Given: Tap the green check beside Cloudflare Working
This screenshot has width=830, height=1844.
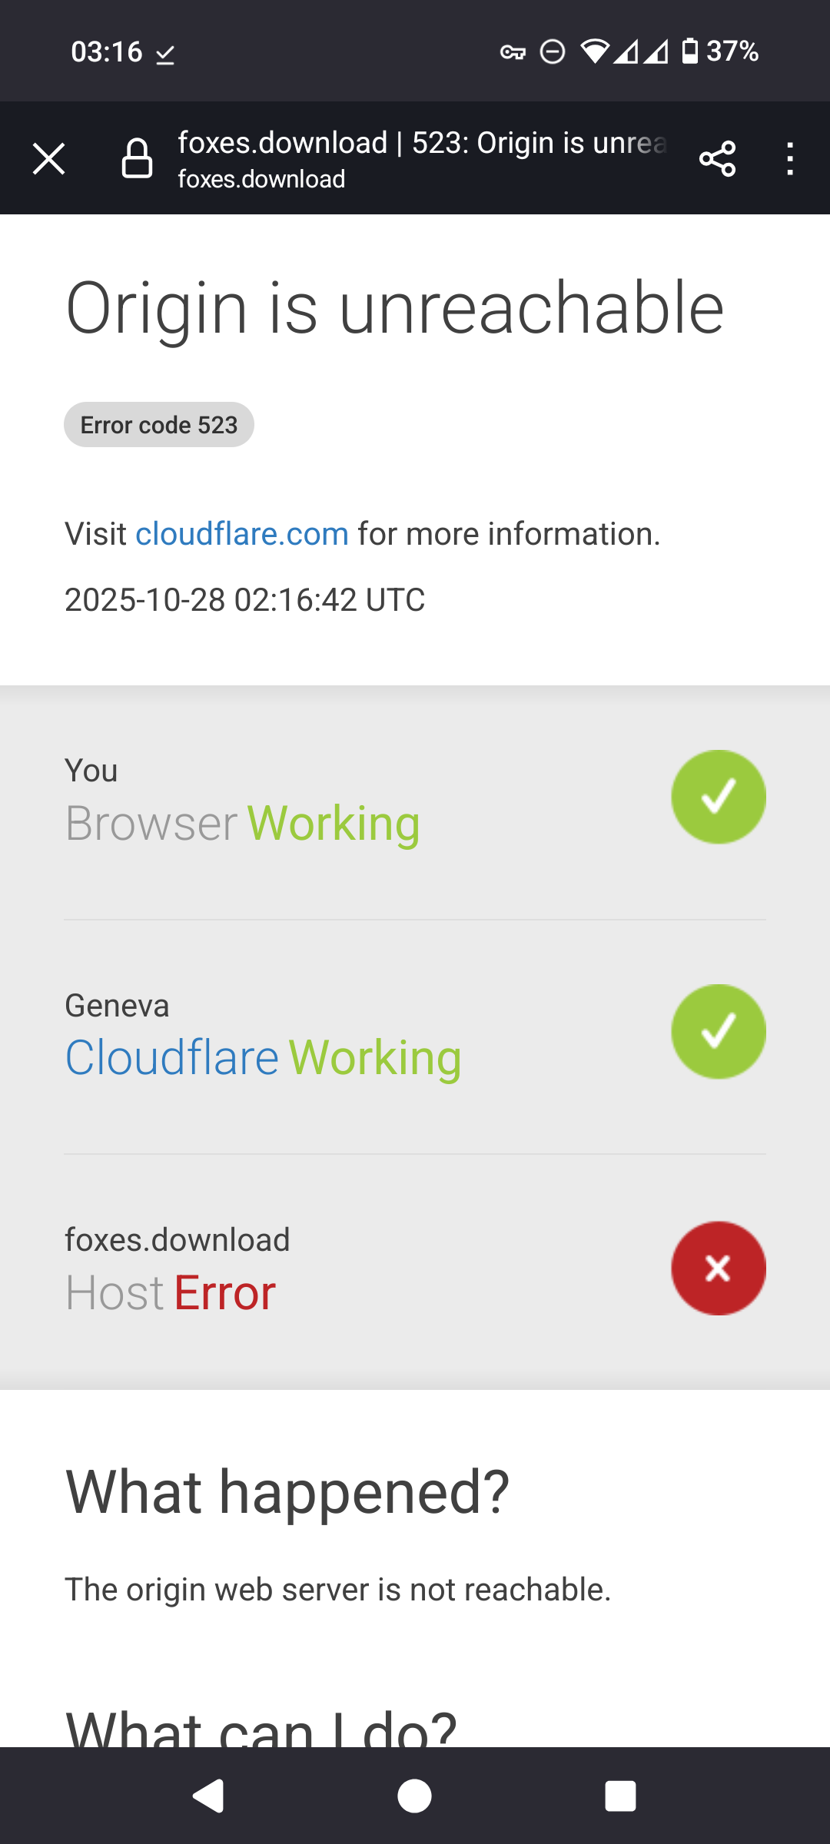Looking at the screenshot, I should 719,1032.
